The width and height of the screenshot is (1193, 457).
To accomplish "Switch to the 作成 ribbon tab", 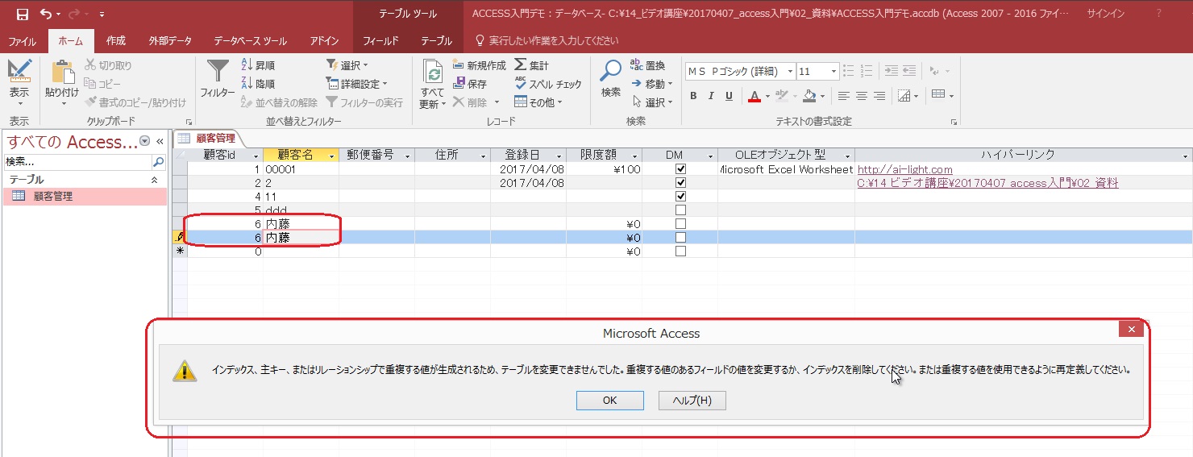I will point(116,40).
